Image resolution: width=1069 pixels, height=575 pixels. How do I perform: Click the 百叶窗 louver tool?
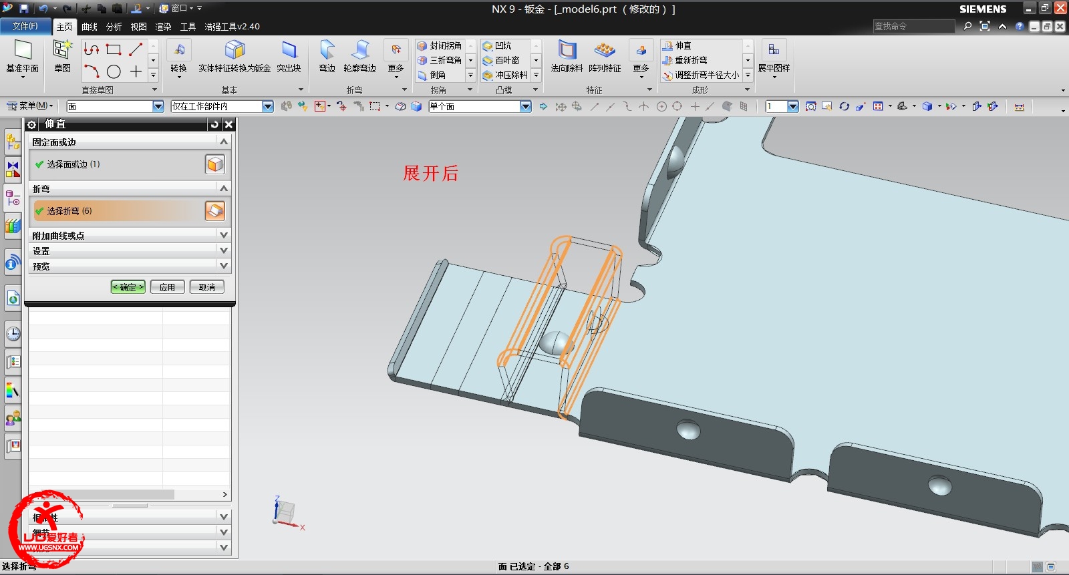tap(501, 60)
